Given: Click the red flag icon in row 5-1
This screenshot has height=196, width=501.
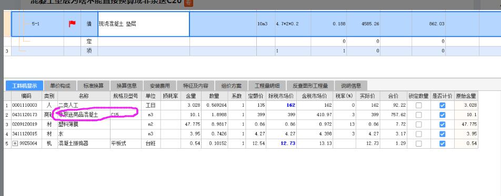Looking at the screenshot, I should [x=72, y=24].
